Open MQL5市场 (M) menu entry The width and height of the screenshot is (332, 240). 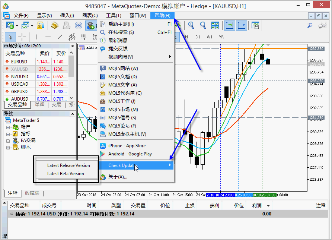136,110
